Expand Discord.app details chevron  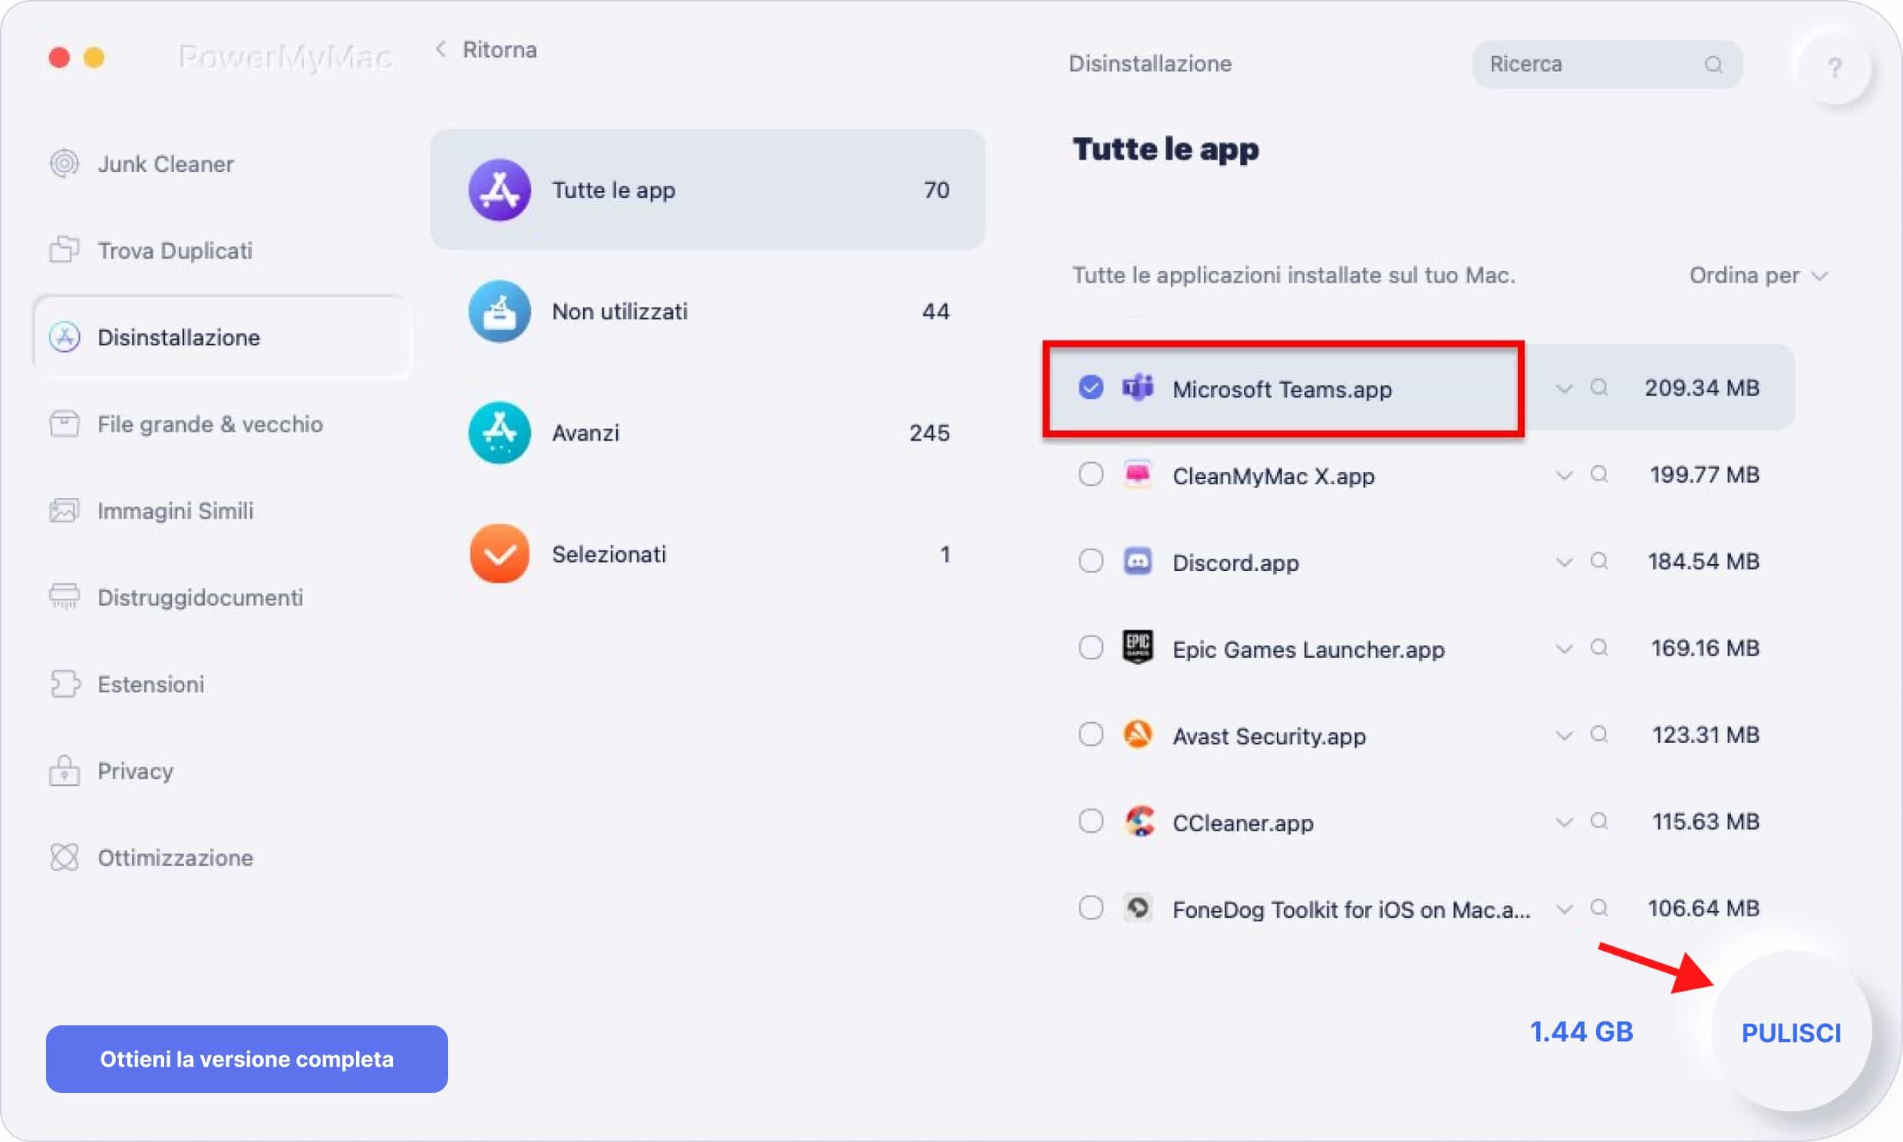coord(1565,562)
